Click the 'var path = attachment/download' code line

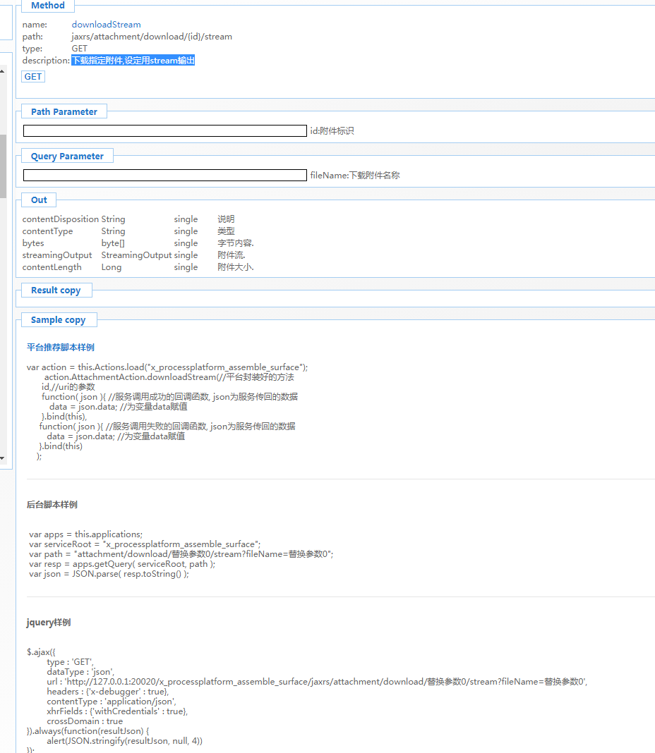181,554
